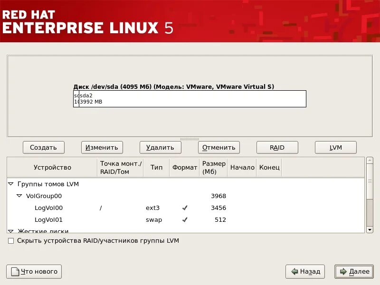Click the swap type cell
380x285 pixels.
point(154,220)
